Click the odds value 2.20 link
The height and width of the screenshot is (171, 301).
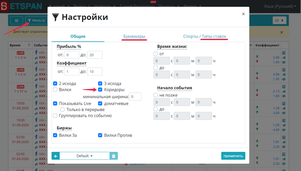click(276, 147)
